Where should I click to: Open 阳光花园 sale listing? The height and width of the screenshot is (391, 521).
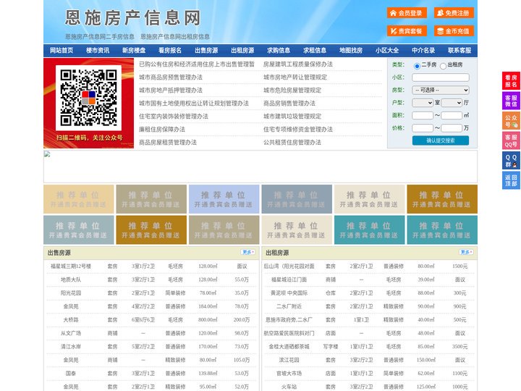pos(71,293)
